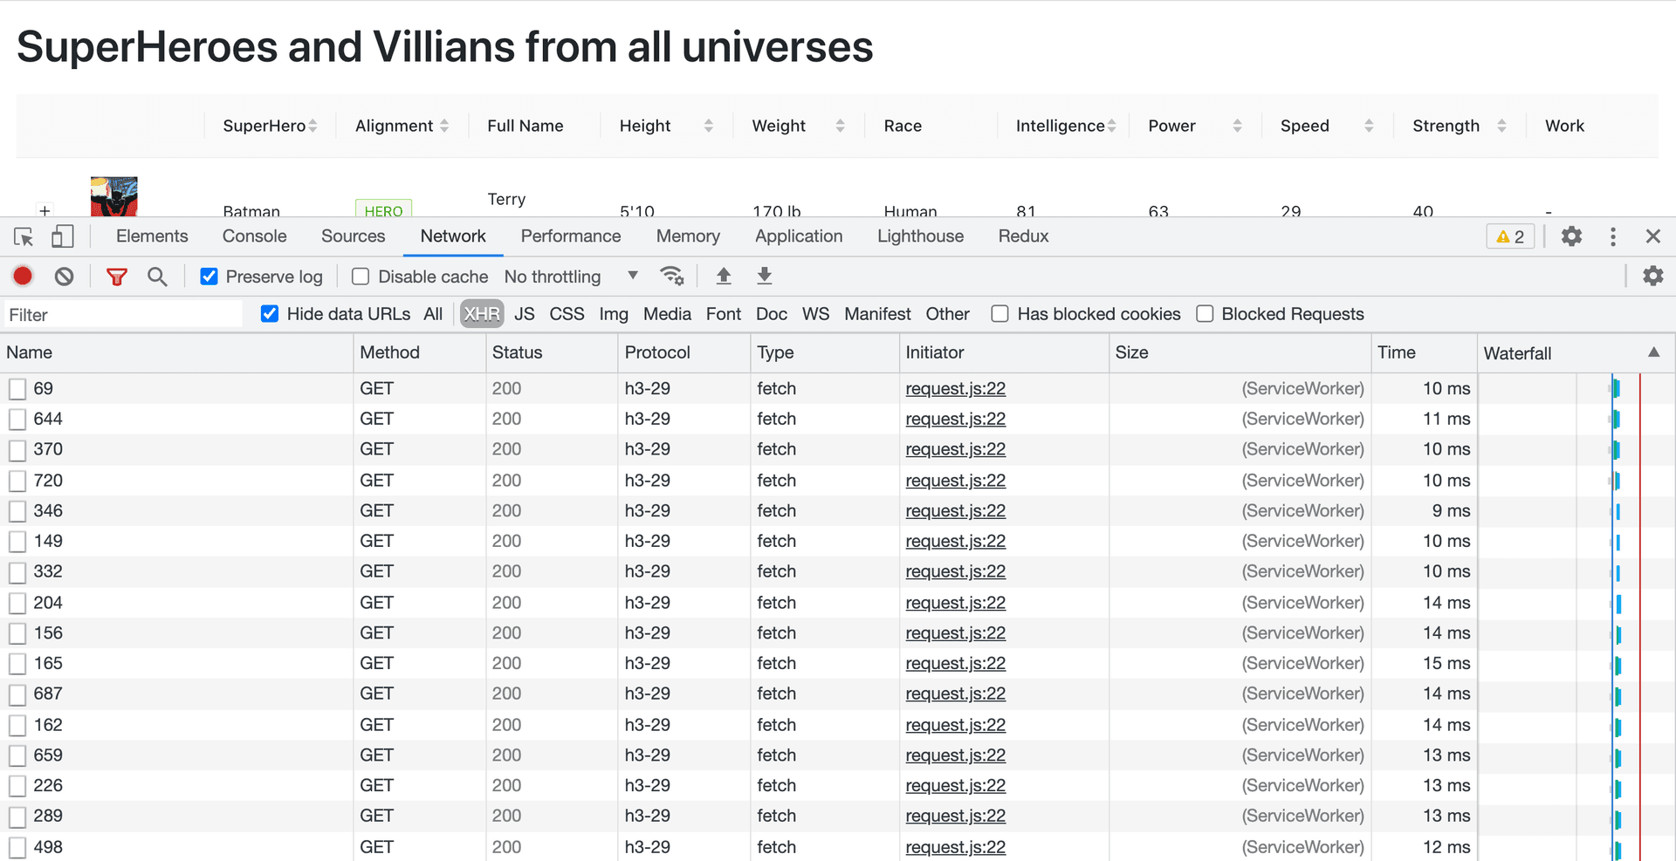Open request.js:22 initiator for request 69
1676x861 pixels.
click(x=955, y=388)
